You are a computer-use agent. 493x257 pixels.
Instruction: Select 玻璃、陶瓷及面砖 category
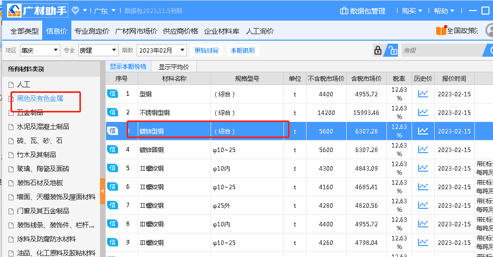[43, 169]
